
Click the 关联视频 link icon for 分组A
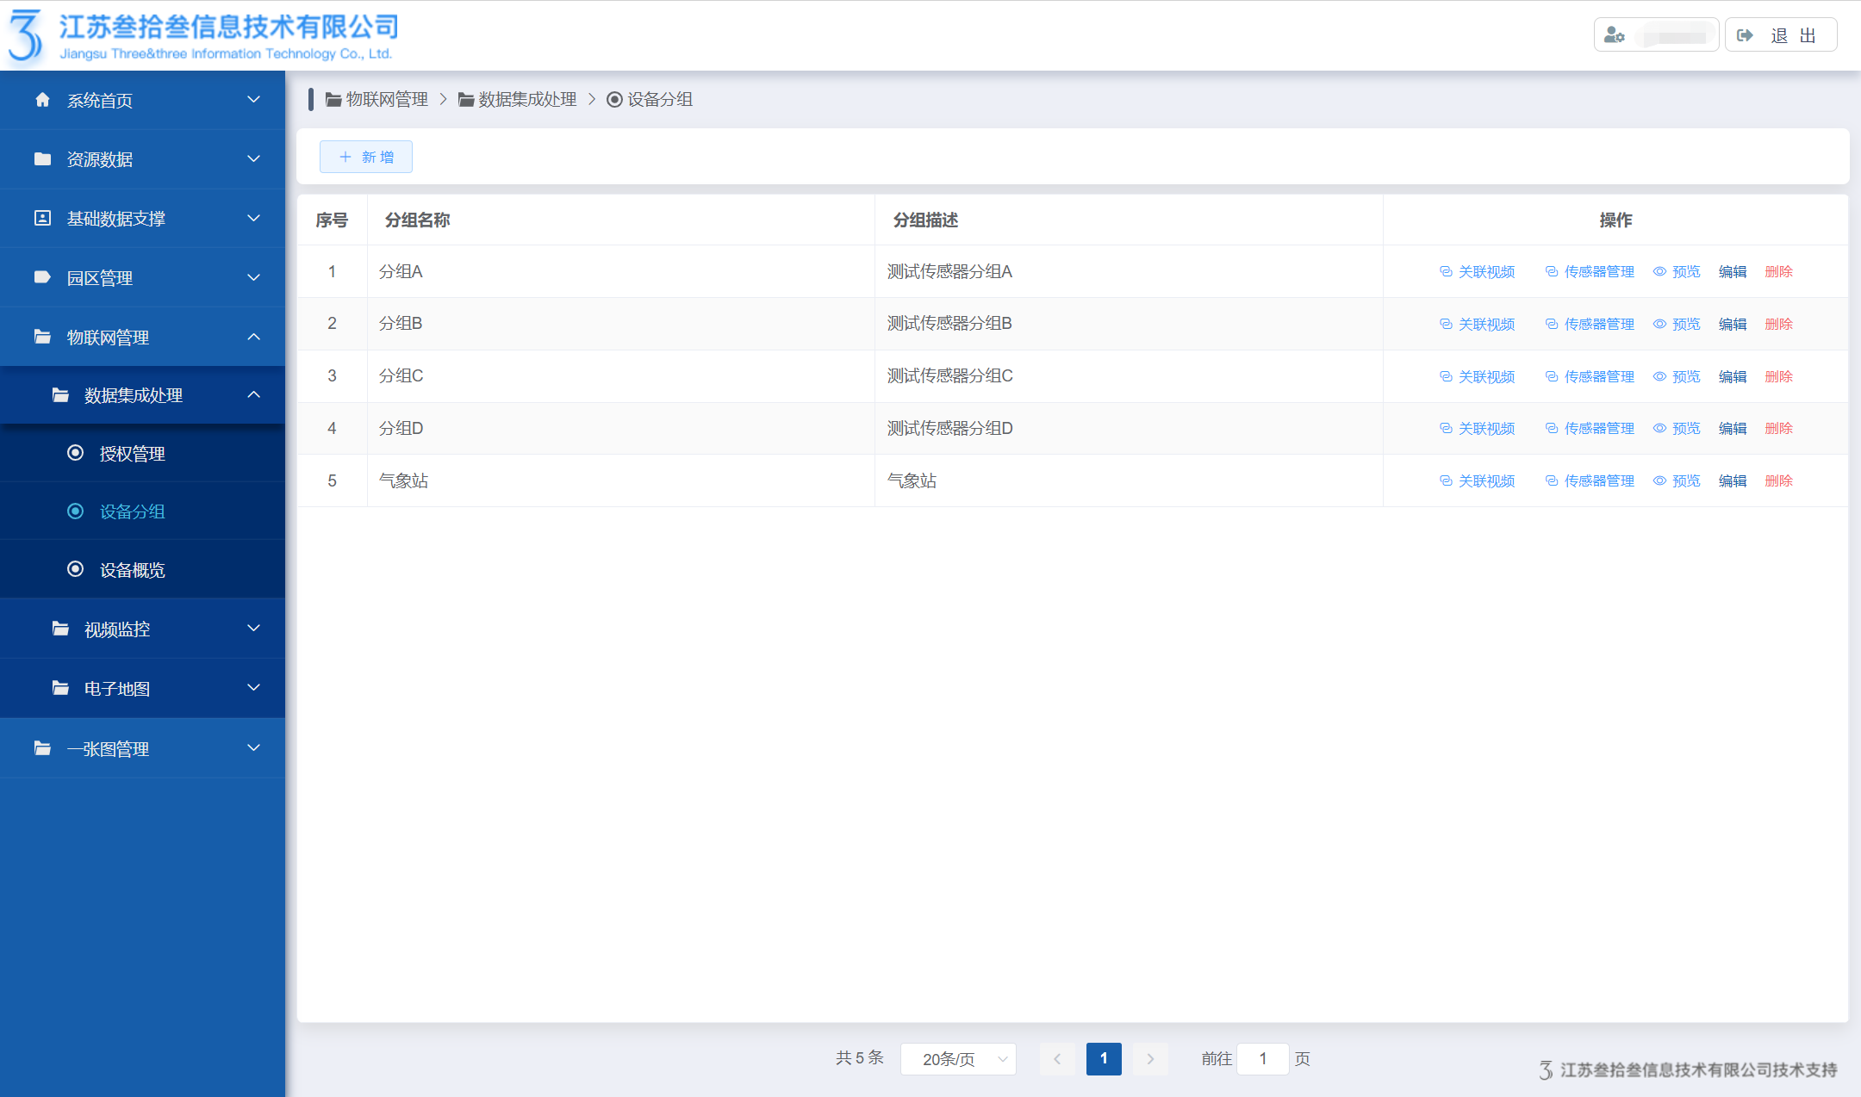(1445, 272)
